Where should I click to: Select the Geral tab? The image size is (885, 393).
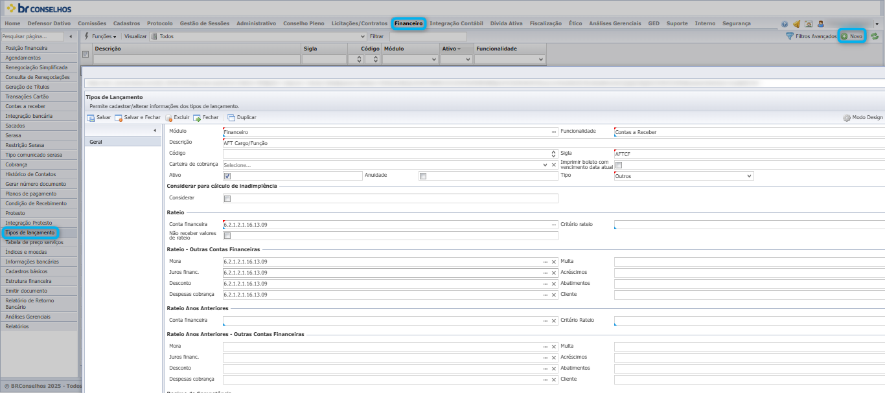(x=123, y=141)
